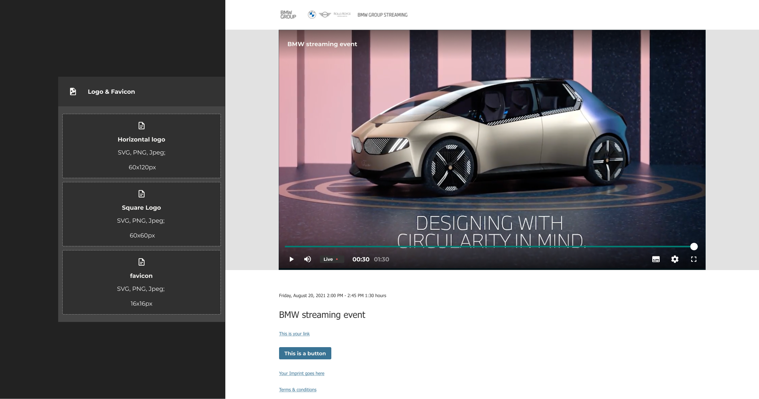Screen dimensions: 759x399
Task: Open 'Your Imprint goes here' link
Action: (302, 373)
